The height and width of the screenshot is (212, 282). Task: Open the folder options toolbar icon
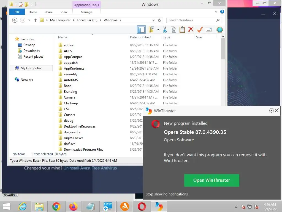151,30
